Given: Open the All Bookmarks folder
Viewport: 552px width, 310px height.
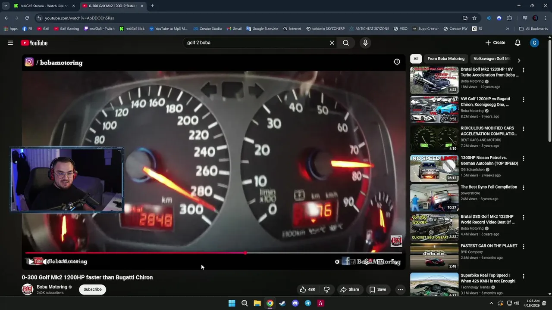Looking at the screenshot, I should click(533, 29).
